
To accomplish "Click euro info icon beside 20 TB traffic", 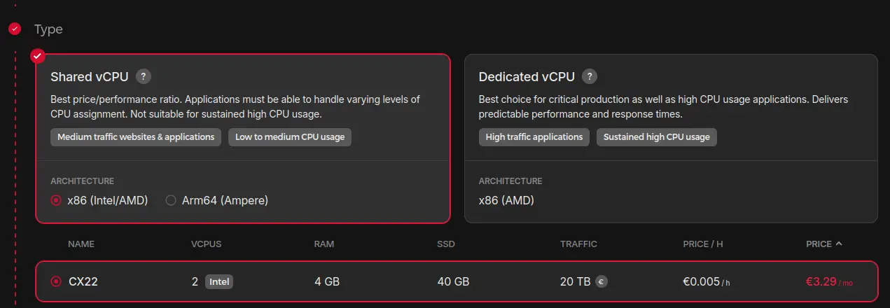I will (601, 282).
